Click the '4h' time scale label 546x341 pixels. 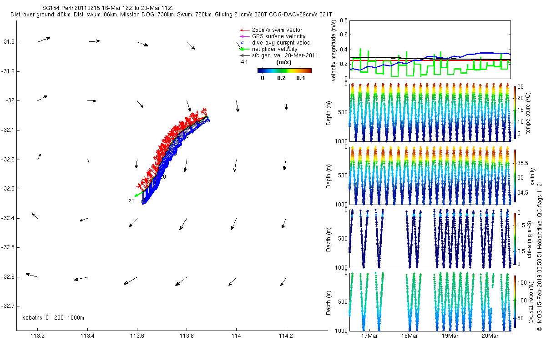coord(244,62)
